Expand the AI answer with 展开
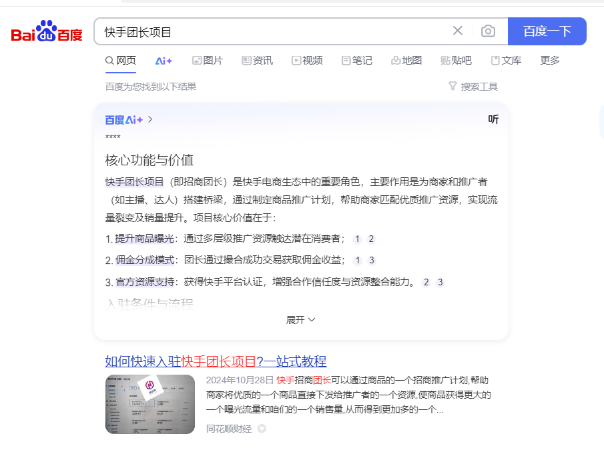Image resolution: width=604 pixels, height=450 pixels. [301, 320]
